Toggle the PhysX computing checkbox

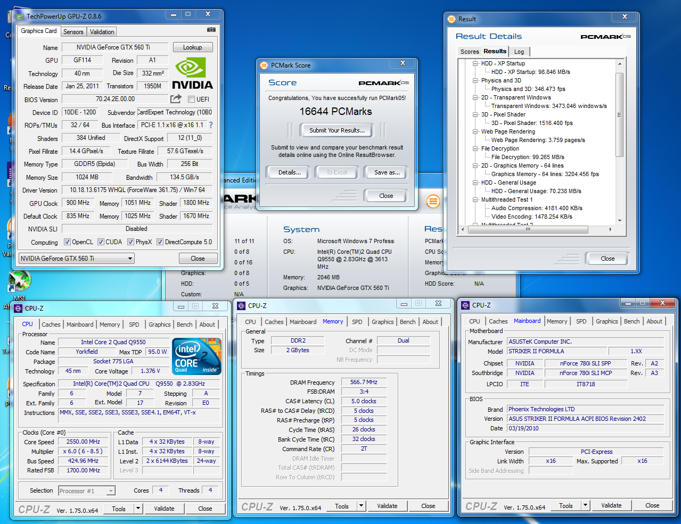click(x=130, y=242)
